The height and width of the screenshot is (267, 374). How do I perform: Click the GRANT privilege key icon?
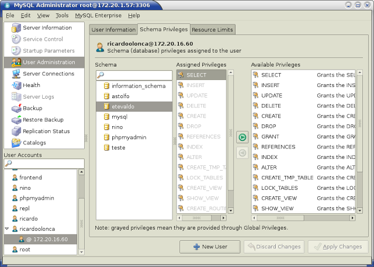pyautogui.click(x=256, y=136)
